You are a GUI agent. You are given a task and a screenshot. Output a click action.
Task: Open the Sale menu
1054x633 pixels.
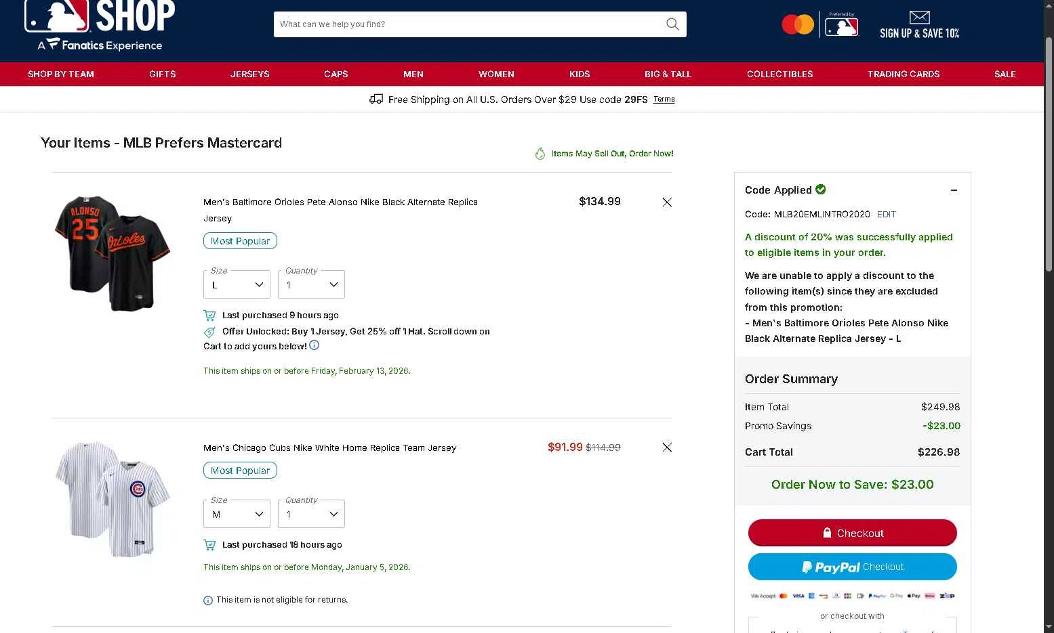tap(1005, 74)
